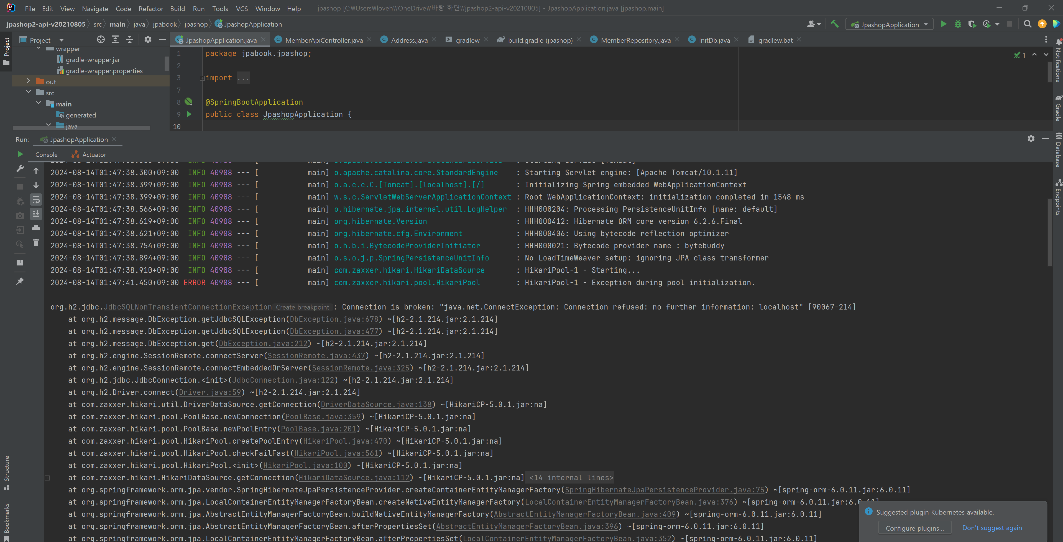This screenshot has height=542, width=1063.
Task: Hide the Run tool window
Action: point(1045,139)
